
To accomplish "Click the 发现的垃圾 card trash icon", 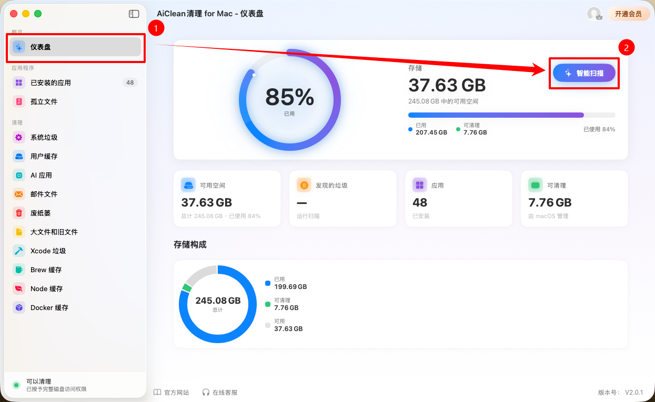I will click(x=304, y=185).
